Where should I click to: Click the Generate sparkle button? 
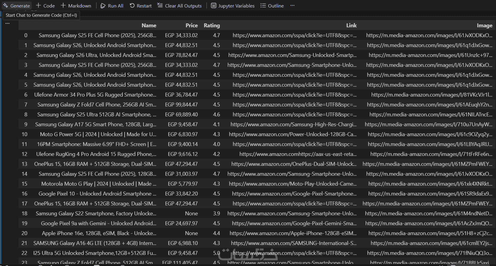click(16, 6)
